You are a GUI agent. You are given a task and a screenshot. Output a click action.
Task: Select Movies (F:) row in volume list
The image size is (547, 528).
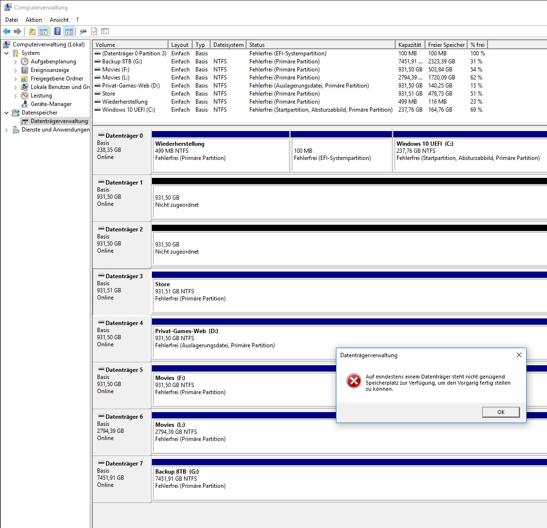pyautogui.click(x=290, y=70)
